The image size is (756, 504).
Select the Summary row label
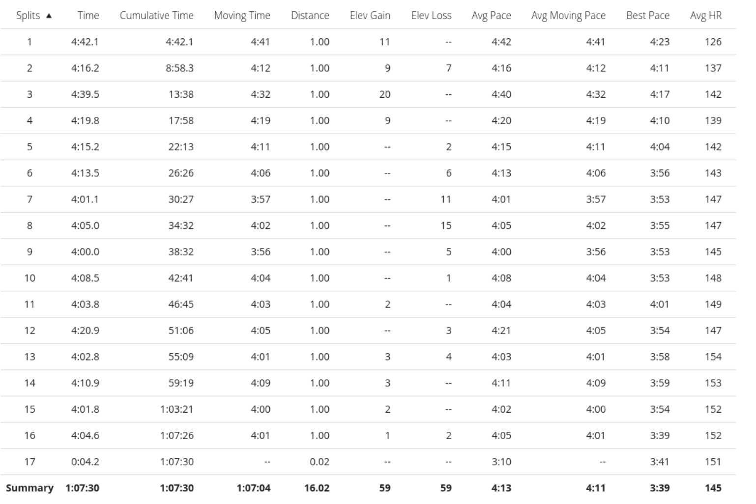(29, 488)
